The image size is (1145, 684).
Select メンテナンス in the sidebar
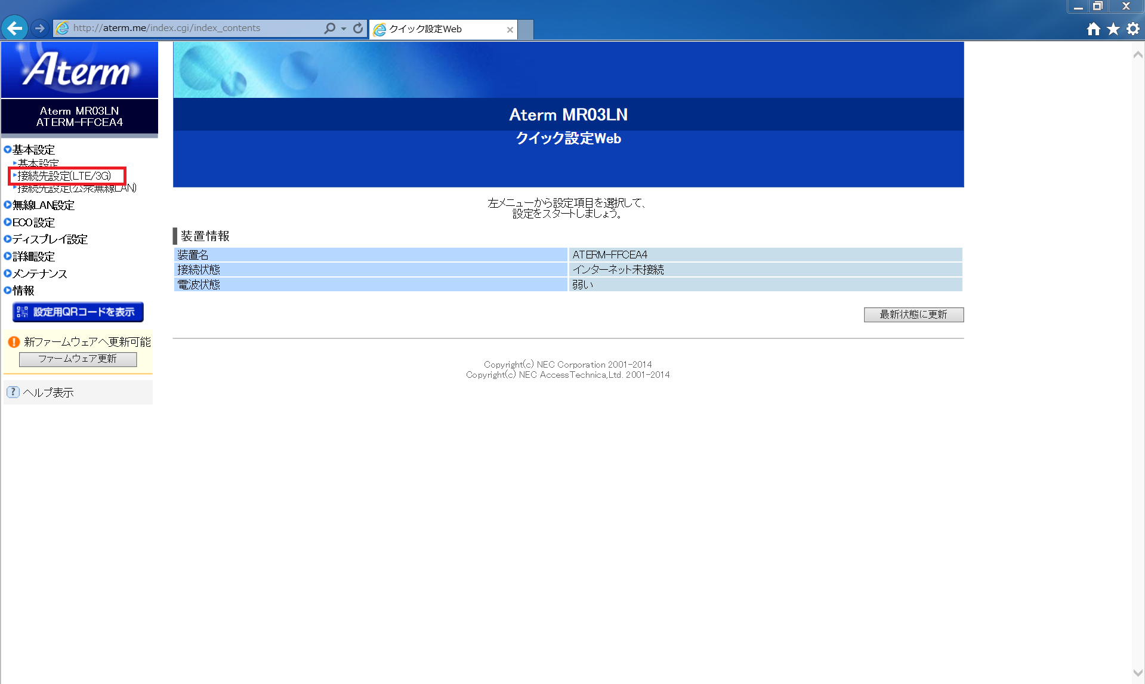[x=38, y=273]
